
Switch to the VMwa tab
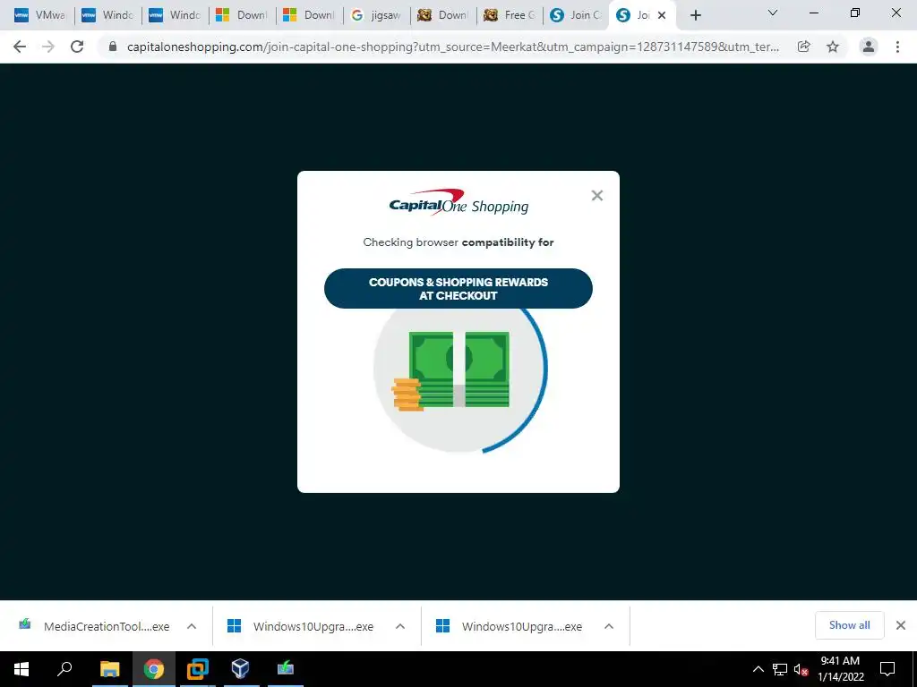pos(39,15)
